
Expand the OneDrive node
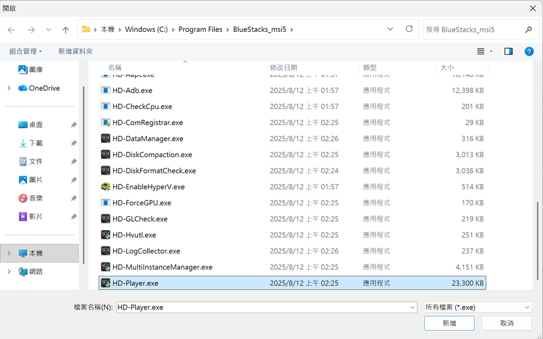coord(9,88)
